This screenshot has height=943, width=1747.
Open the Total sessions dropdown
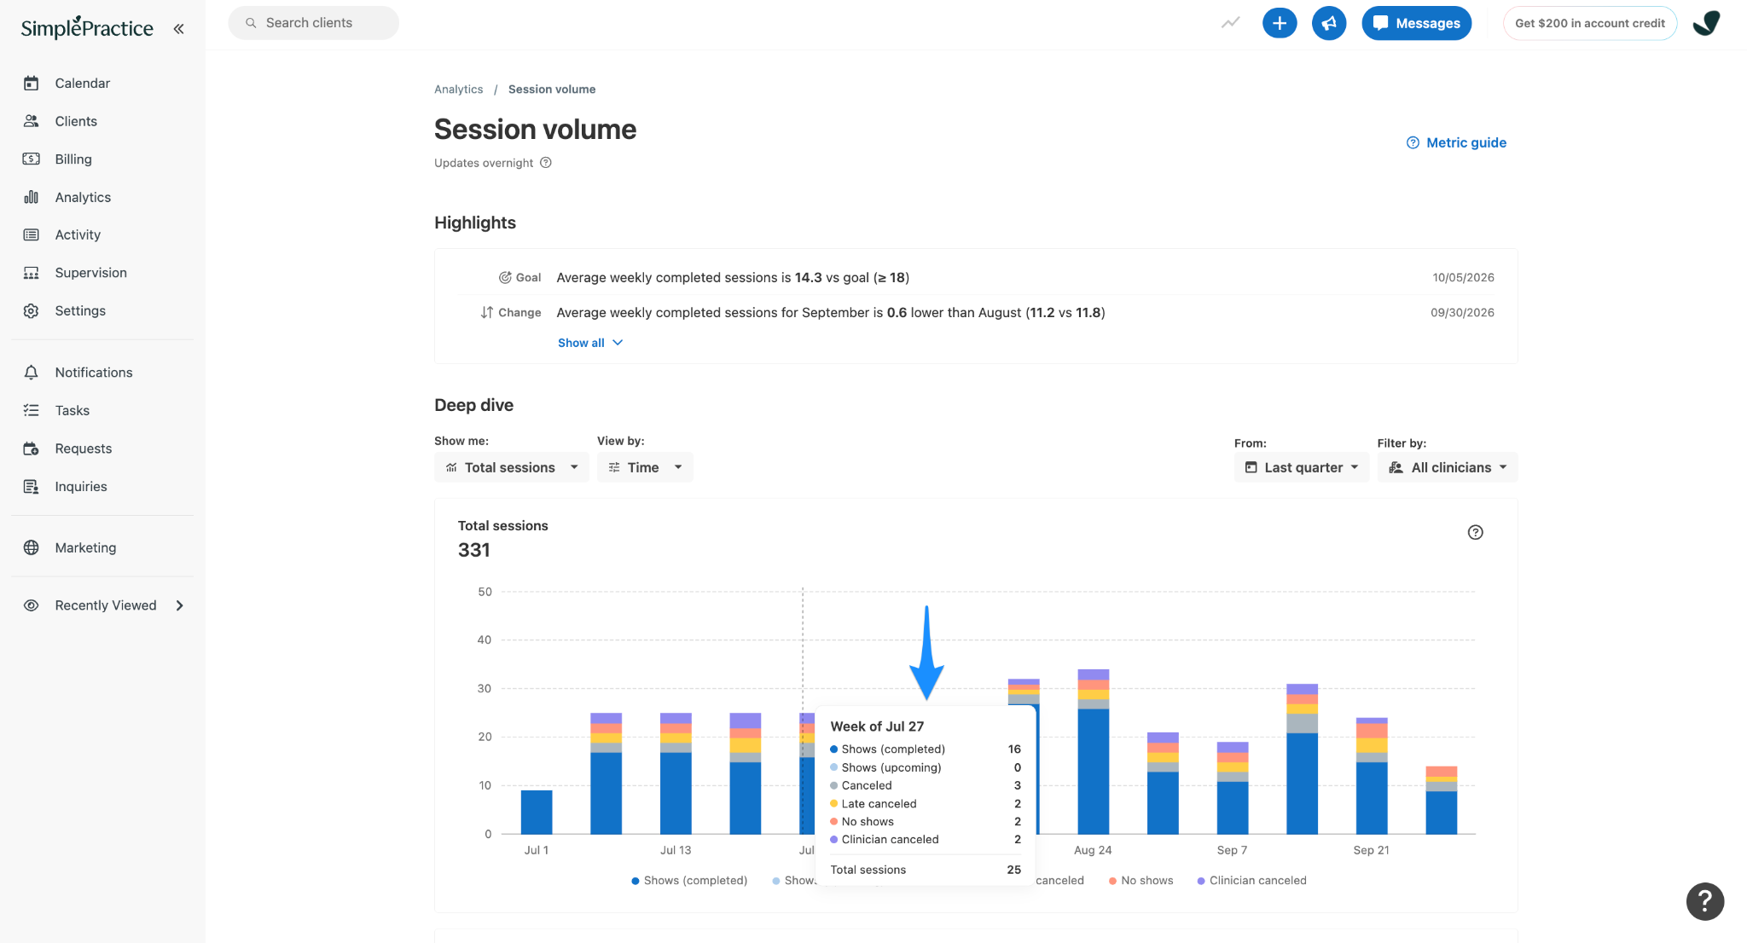[511, 467]
